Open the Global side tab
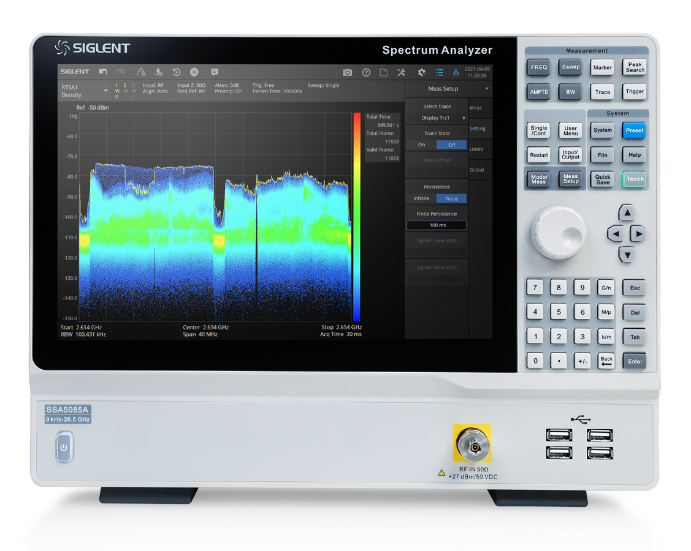Viewport: 691px width, 551px height. pos(476,170)
